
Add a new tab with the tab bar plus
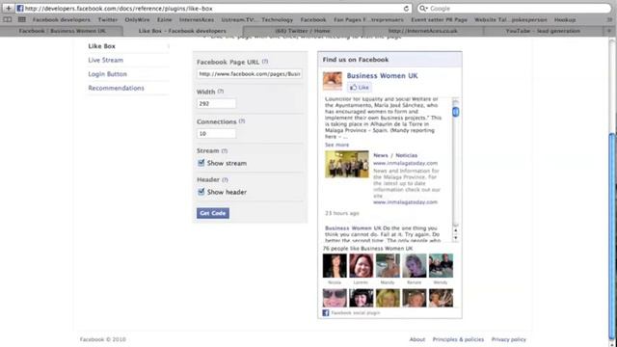coord(609,31)
